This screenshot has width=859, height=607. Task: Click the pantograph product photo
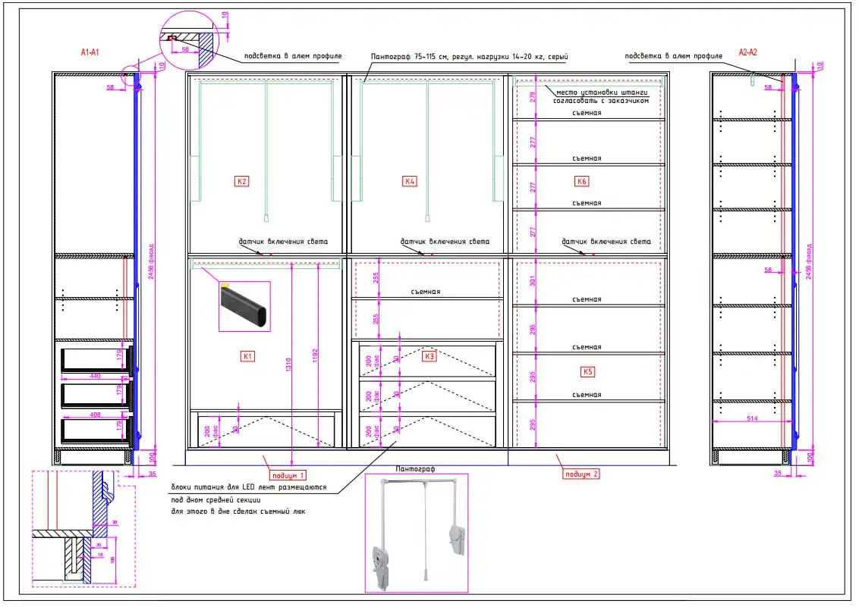click(417, 533)
